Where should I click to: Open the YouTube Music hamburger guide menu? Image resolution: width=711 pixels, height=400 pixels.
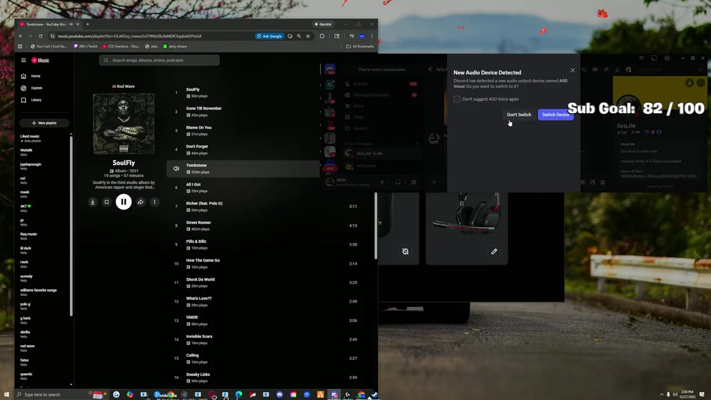click(23, 61)
